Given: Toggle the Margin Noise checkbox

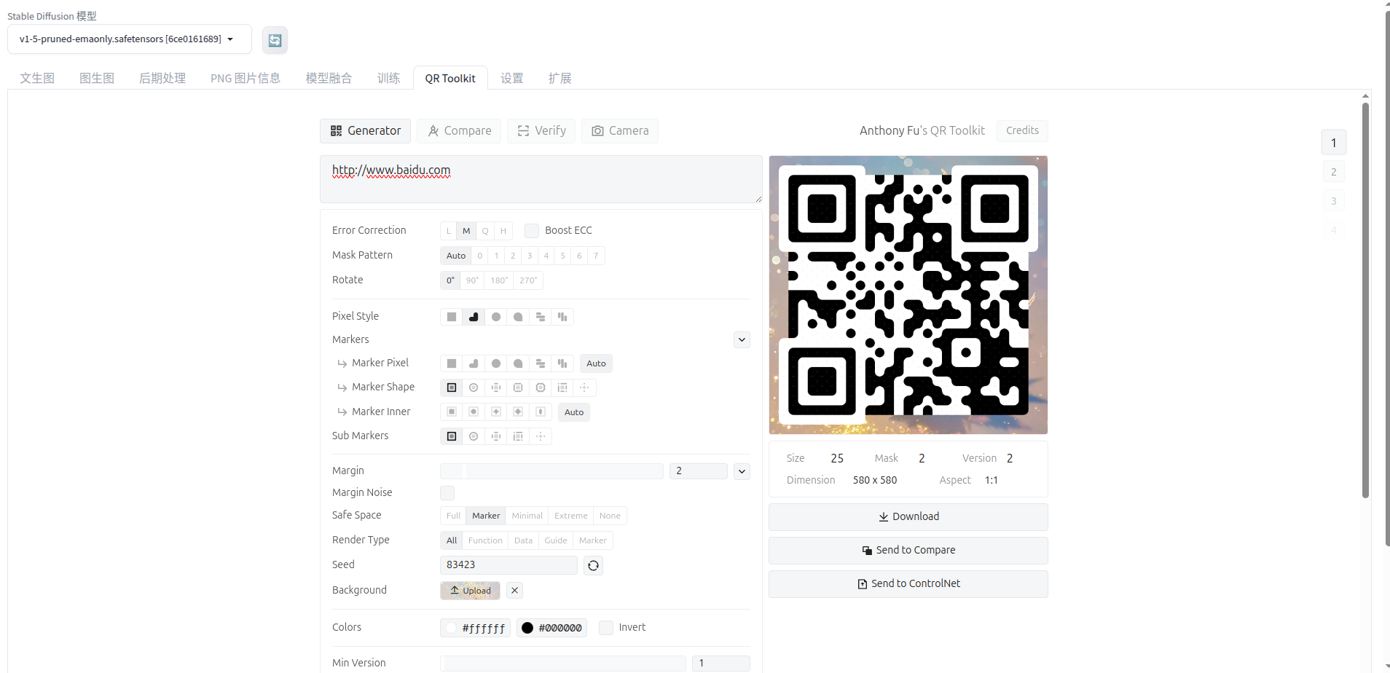Looking at the screenshot, I should 447,493.
